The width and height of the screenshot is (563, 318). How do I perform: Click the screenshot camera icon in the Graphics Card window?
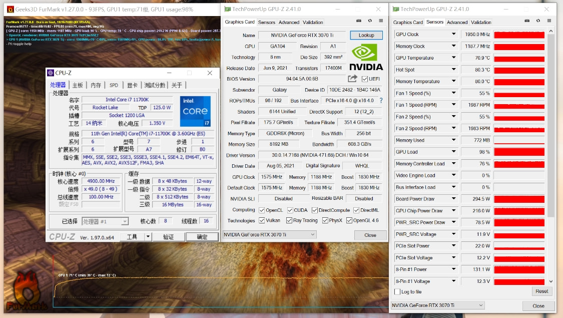click(x=359, y=21)
